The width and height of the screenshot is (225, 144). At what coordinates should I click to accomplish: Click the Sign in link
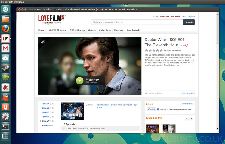[191, 16]
